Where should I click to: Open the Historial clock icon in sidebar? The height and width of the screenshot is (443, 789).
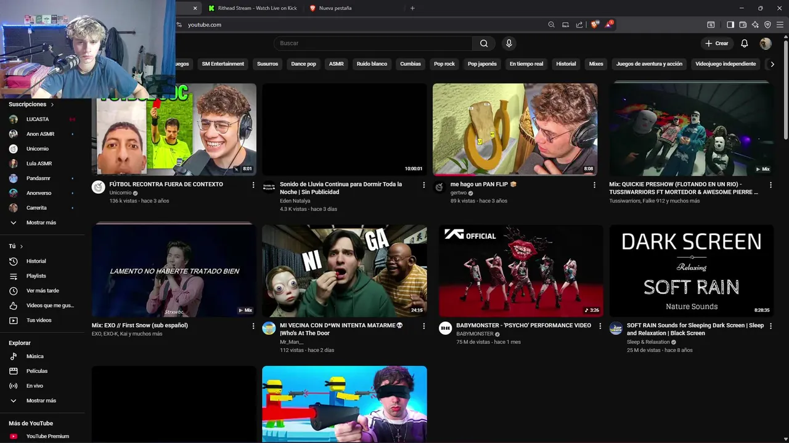point(13,261)
